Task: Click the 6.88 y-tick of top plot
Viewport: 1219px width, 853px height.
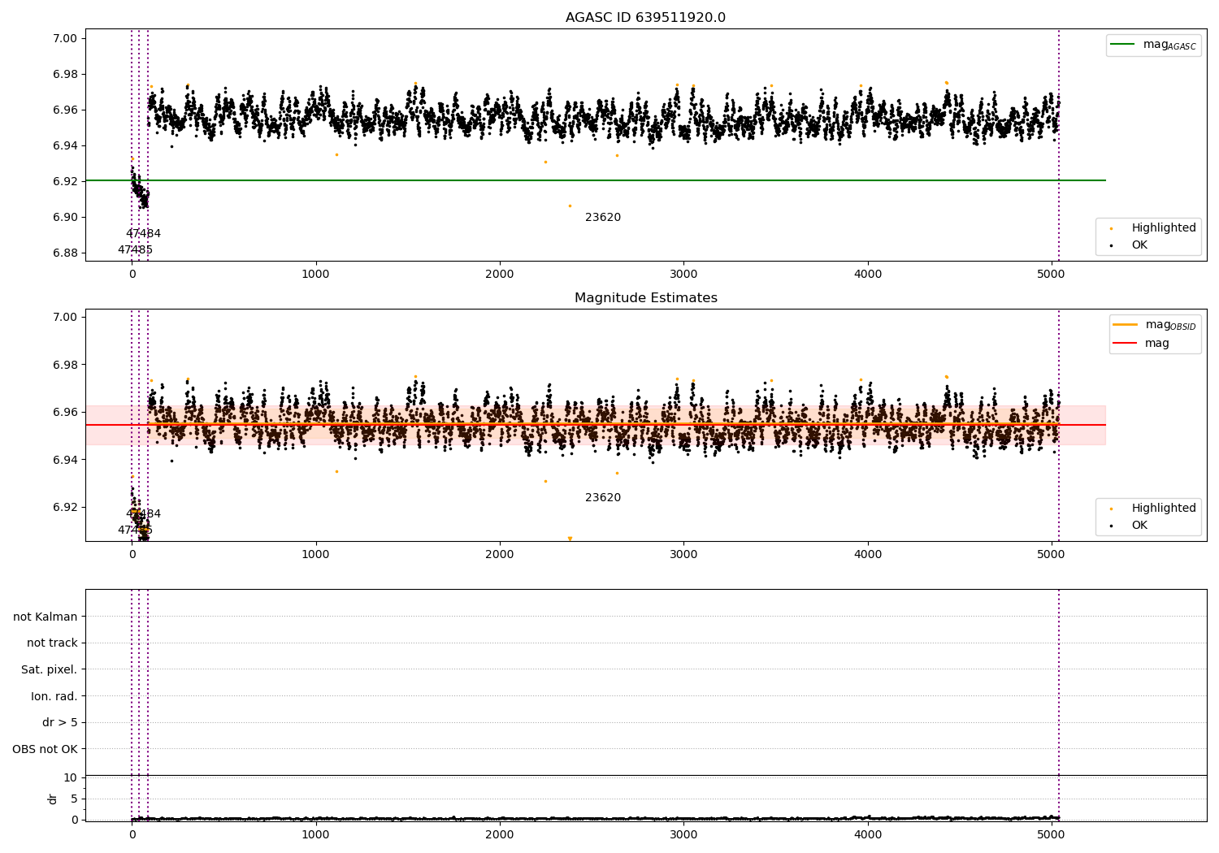Action: 65,253
